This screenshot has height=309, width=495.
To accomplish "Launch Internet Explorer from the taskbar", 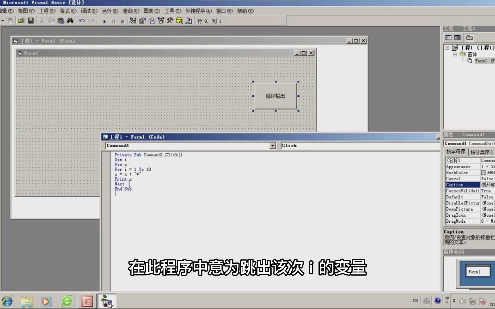I will 7,301.
